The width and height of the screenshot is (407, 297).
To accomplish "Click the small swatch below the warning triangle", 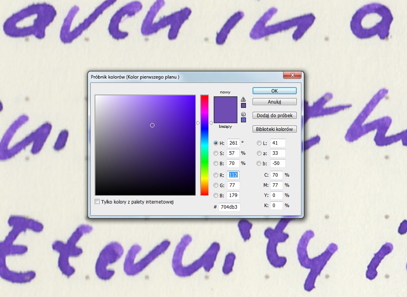I will point(243,106).
